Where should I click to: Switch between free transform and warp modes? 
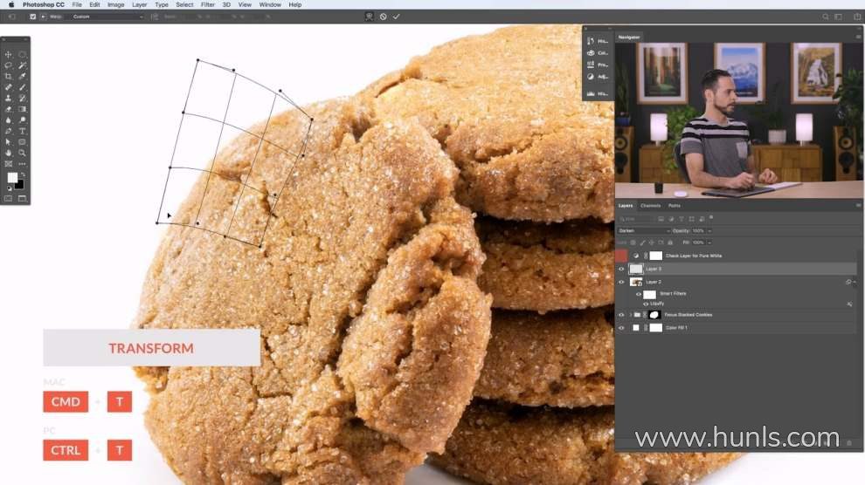[x=369, y=17]
